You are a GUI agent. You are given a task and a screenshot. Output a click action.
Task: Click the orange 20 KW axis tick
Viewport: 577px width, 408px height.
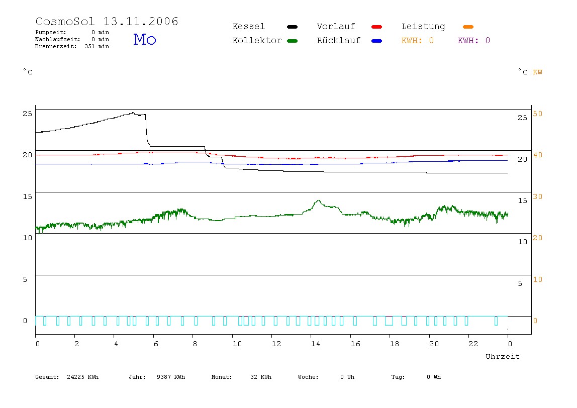pyautogui.click(x=538, y=238)
